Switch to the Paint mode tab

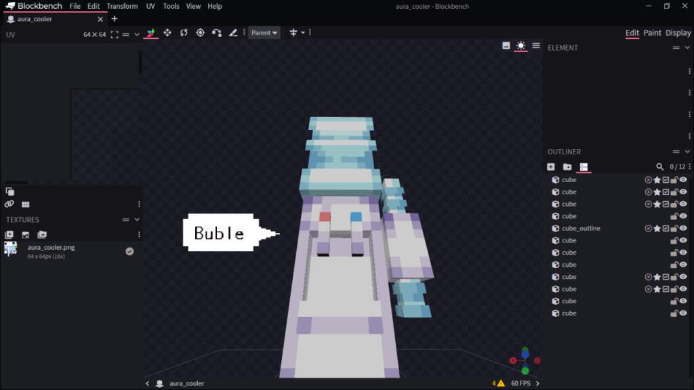[x=652, y=32]
